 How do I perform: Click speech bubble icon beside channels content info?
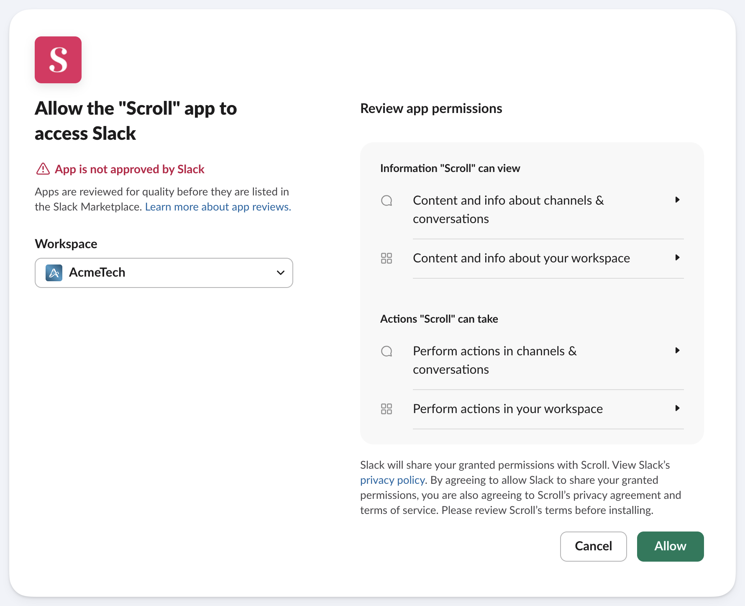pos(387,201)
